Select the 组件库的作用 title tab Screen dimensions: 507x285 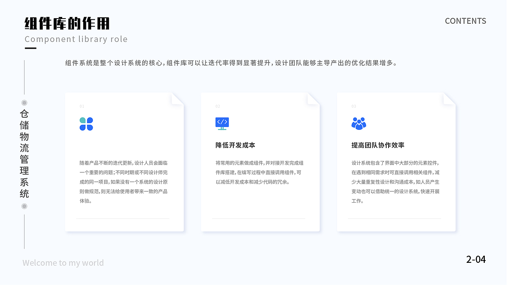(67, 23)
